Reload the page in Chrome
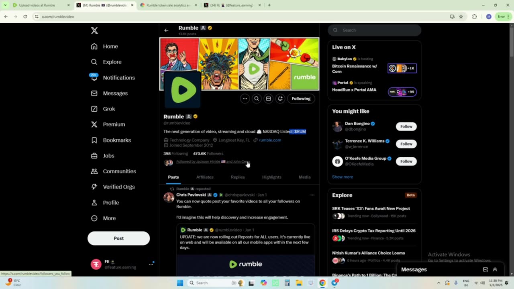 point(25,16)
